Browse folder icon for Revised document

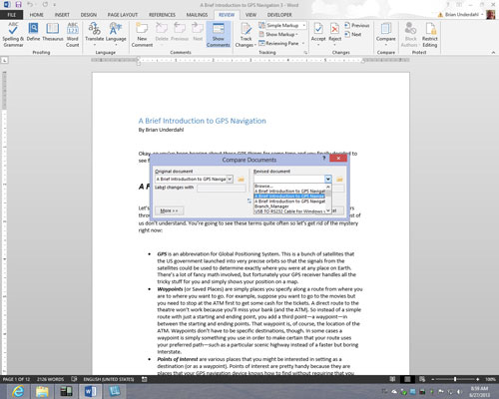[x=339, y=180]
